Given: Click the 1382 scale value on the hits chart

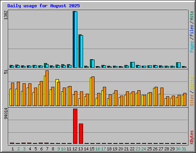Looking at the screenshot, I should pos(6,15).
